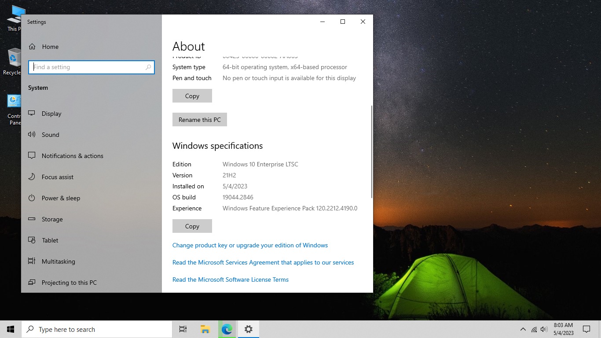Click the System section header in sidebar
601x338 pixels.
point(38,88)
